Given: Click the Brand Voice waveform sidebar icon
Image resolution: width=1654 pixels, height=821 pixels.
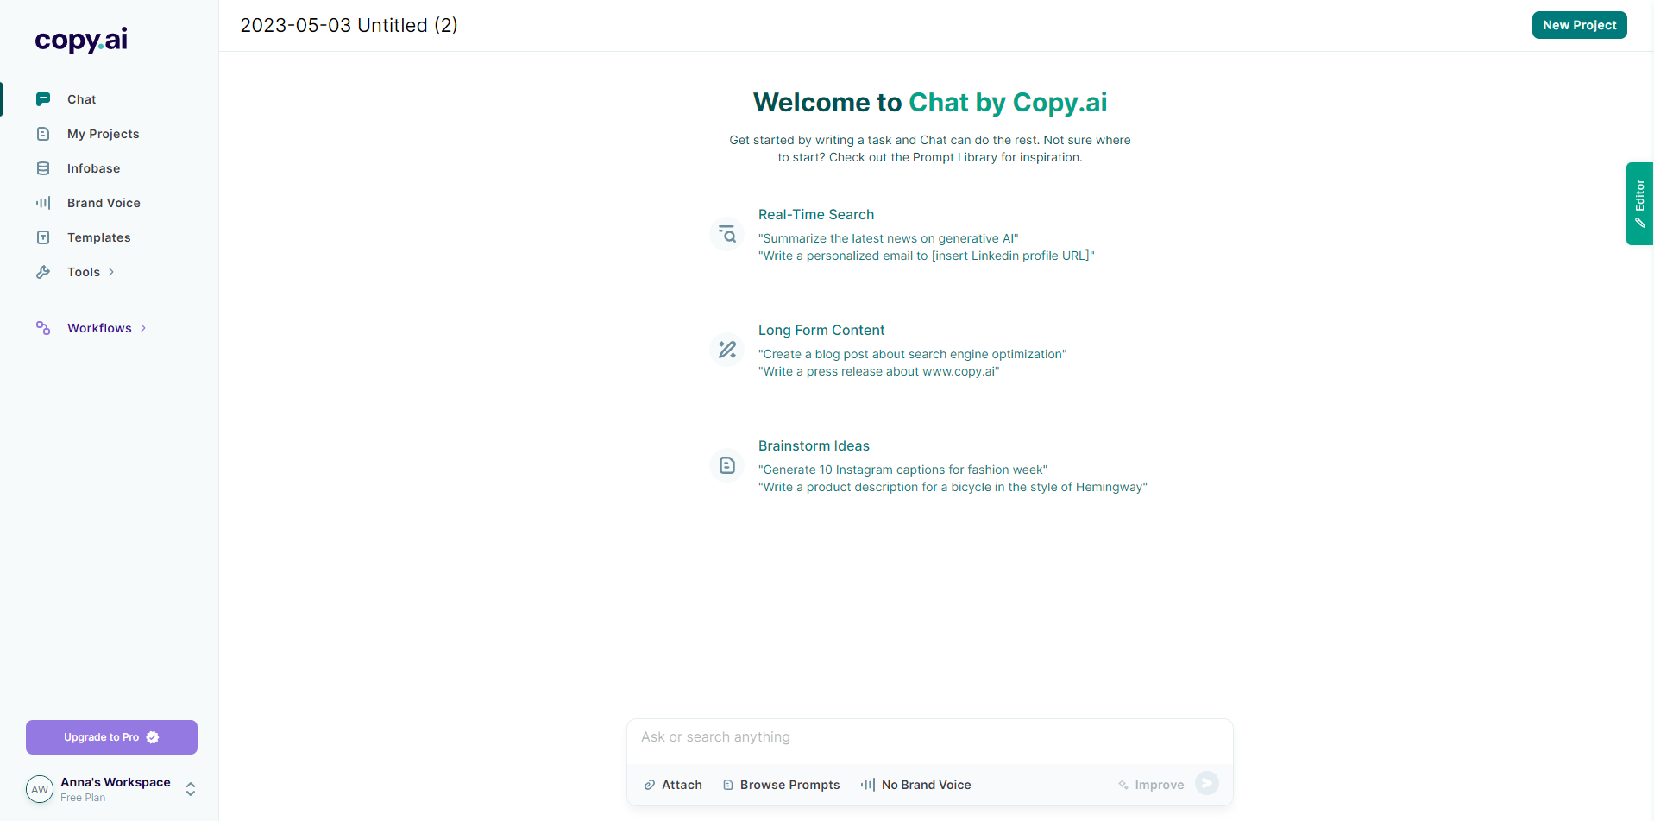Looking at the screenshot, I should point(43,203).
